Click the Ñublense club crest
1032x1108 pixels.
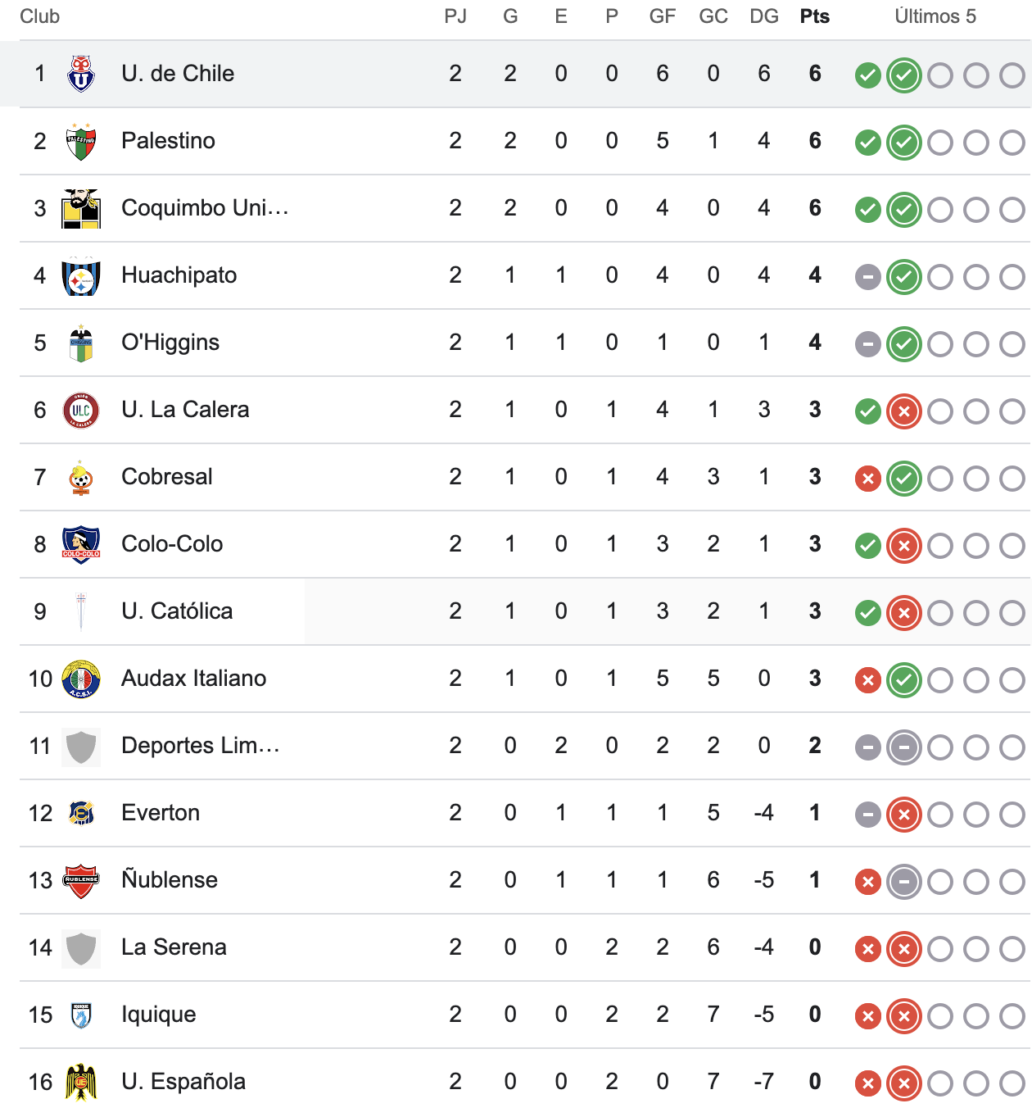point(79,880)
